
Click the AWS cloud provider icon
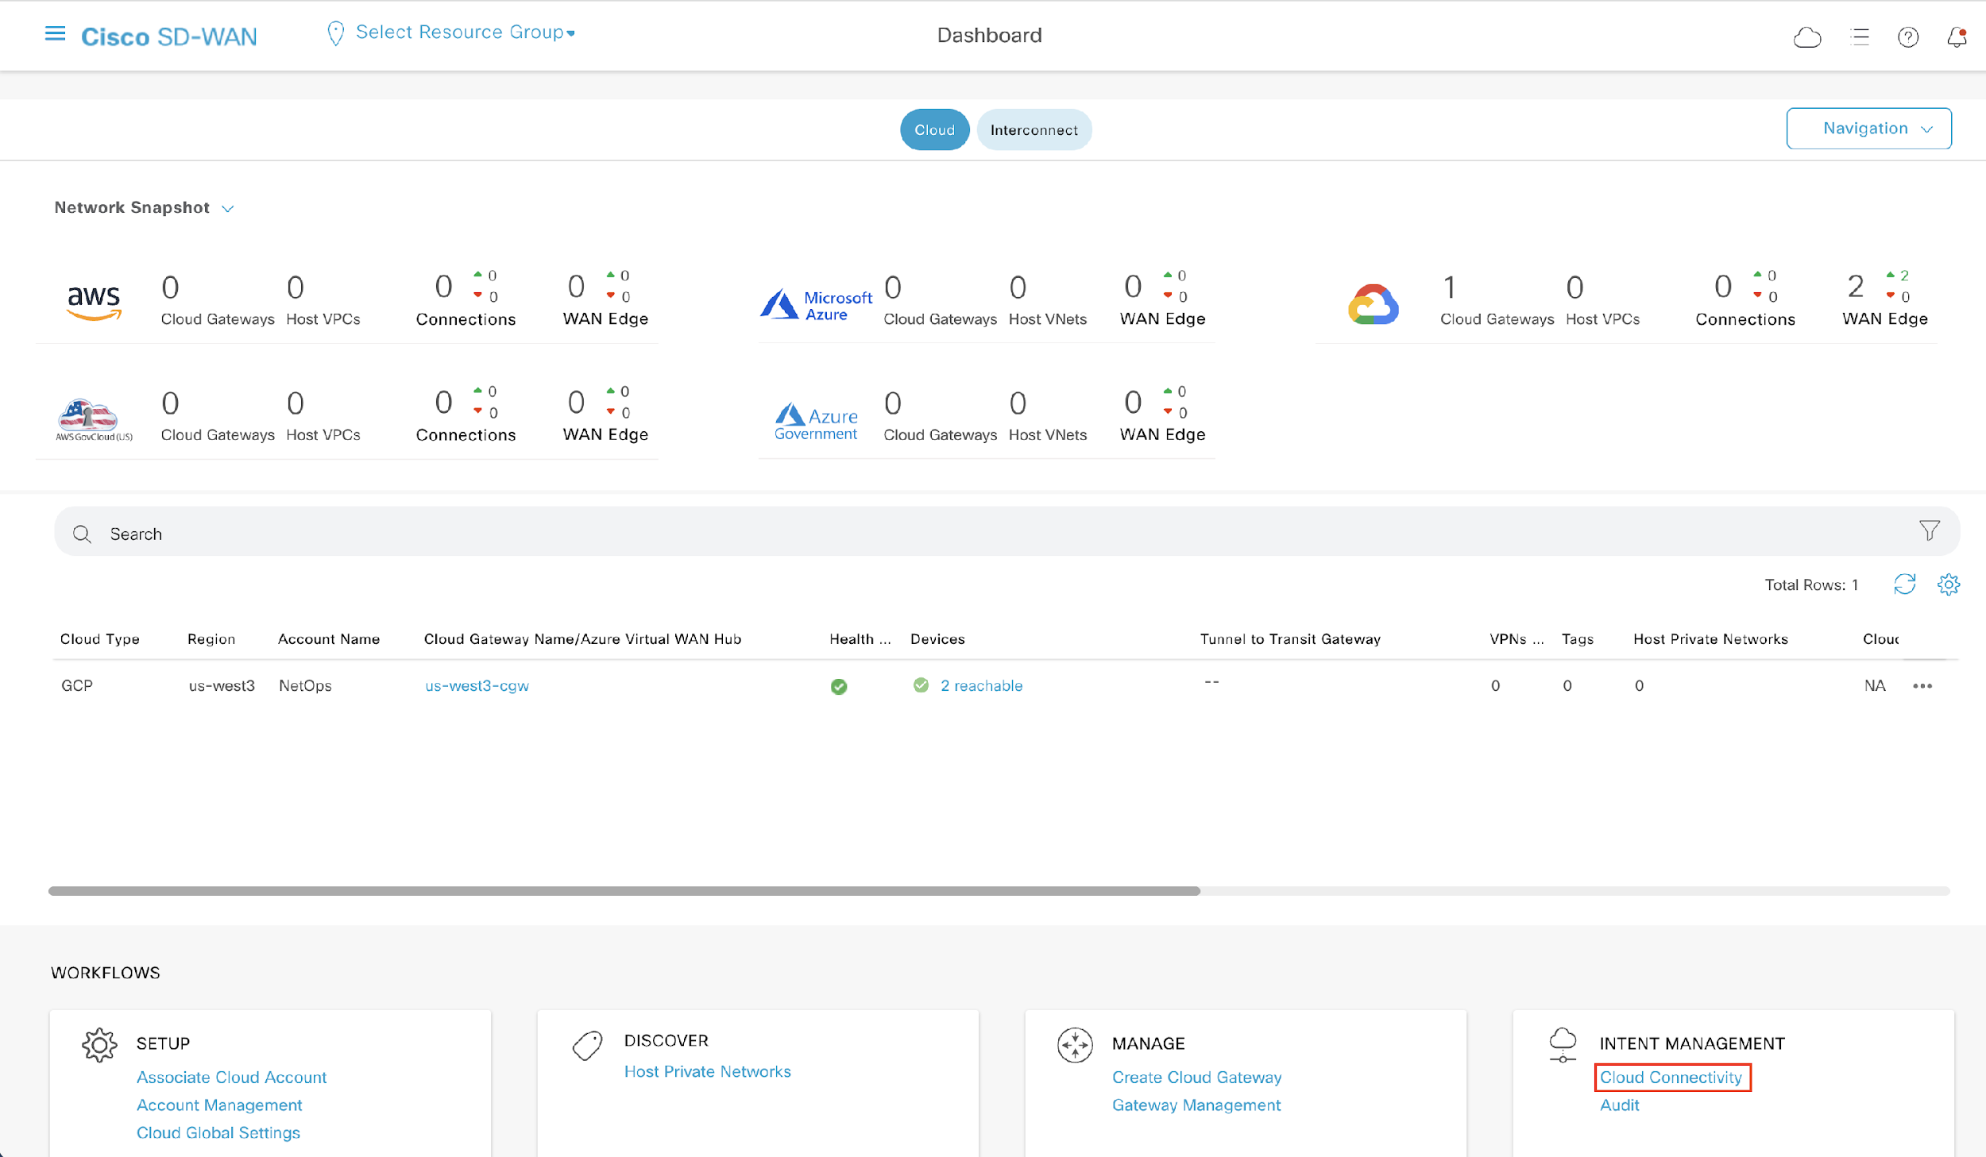point(92,299)
